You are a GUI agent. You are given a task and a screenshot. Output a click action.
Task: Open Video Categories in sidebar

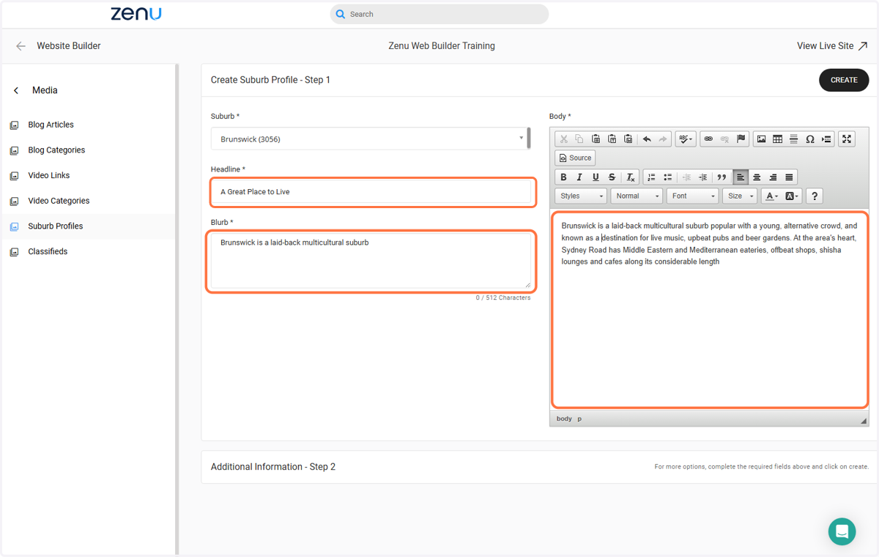pyautogui.click(x=59, y=201)
